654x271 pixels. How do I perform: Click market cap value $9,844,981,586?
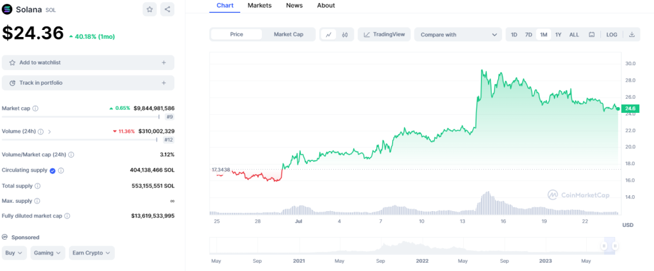[154, 108]
